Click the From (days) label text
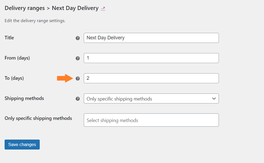This screenshot has height=163, width=264. (x=17, y=58)
